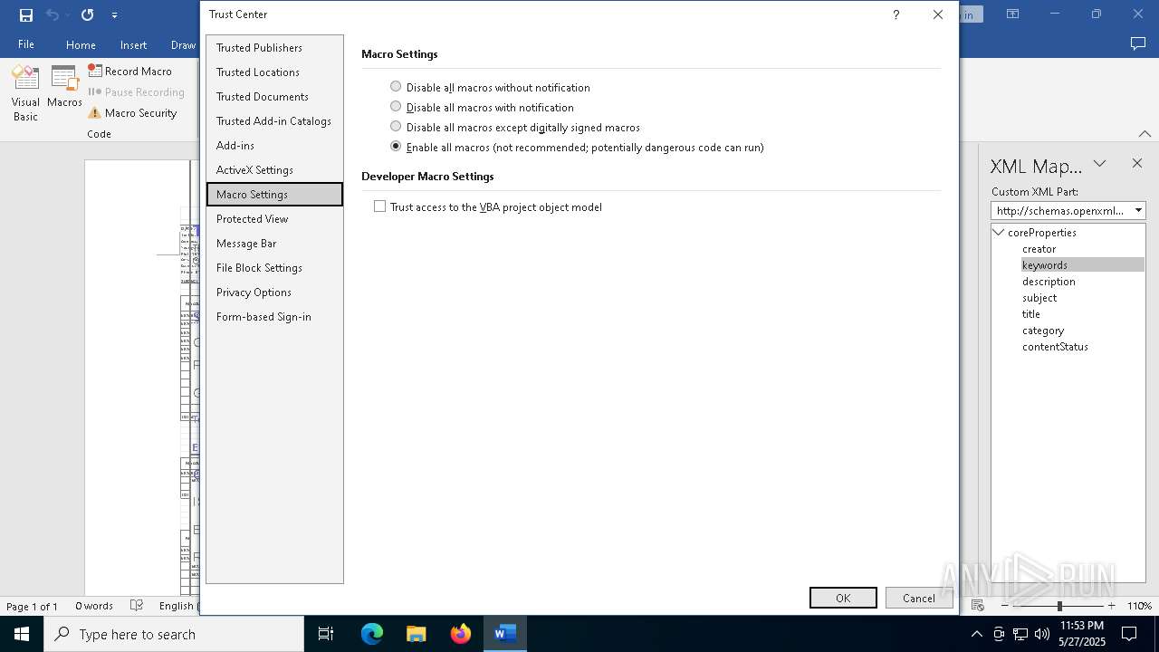Select Trusted Publishers category

tap(274, 48)
